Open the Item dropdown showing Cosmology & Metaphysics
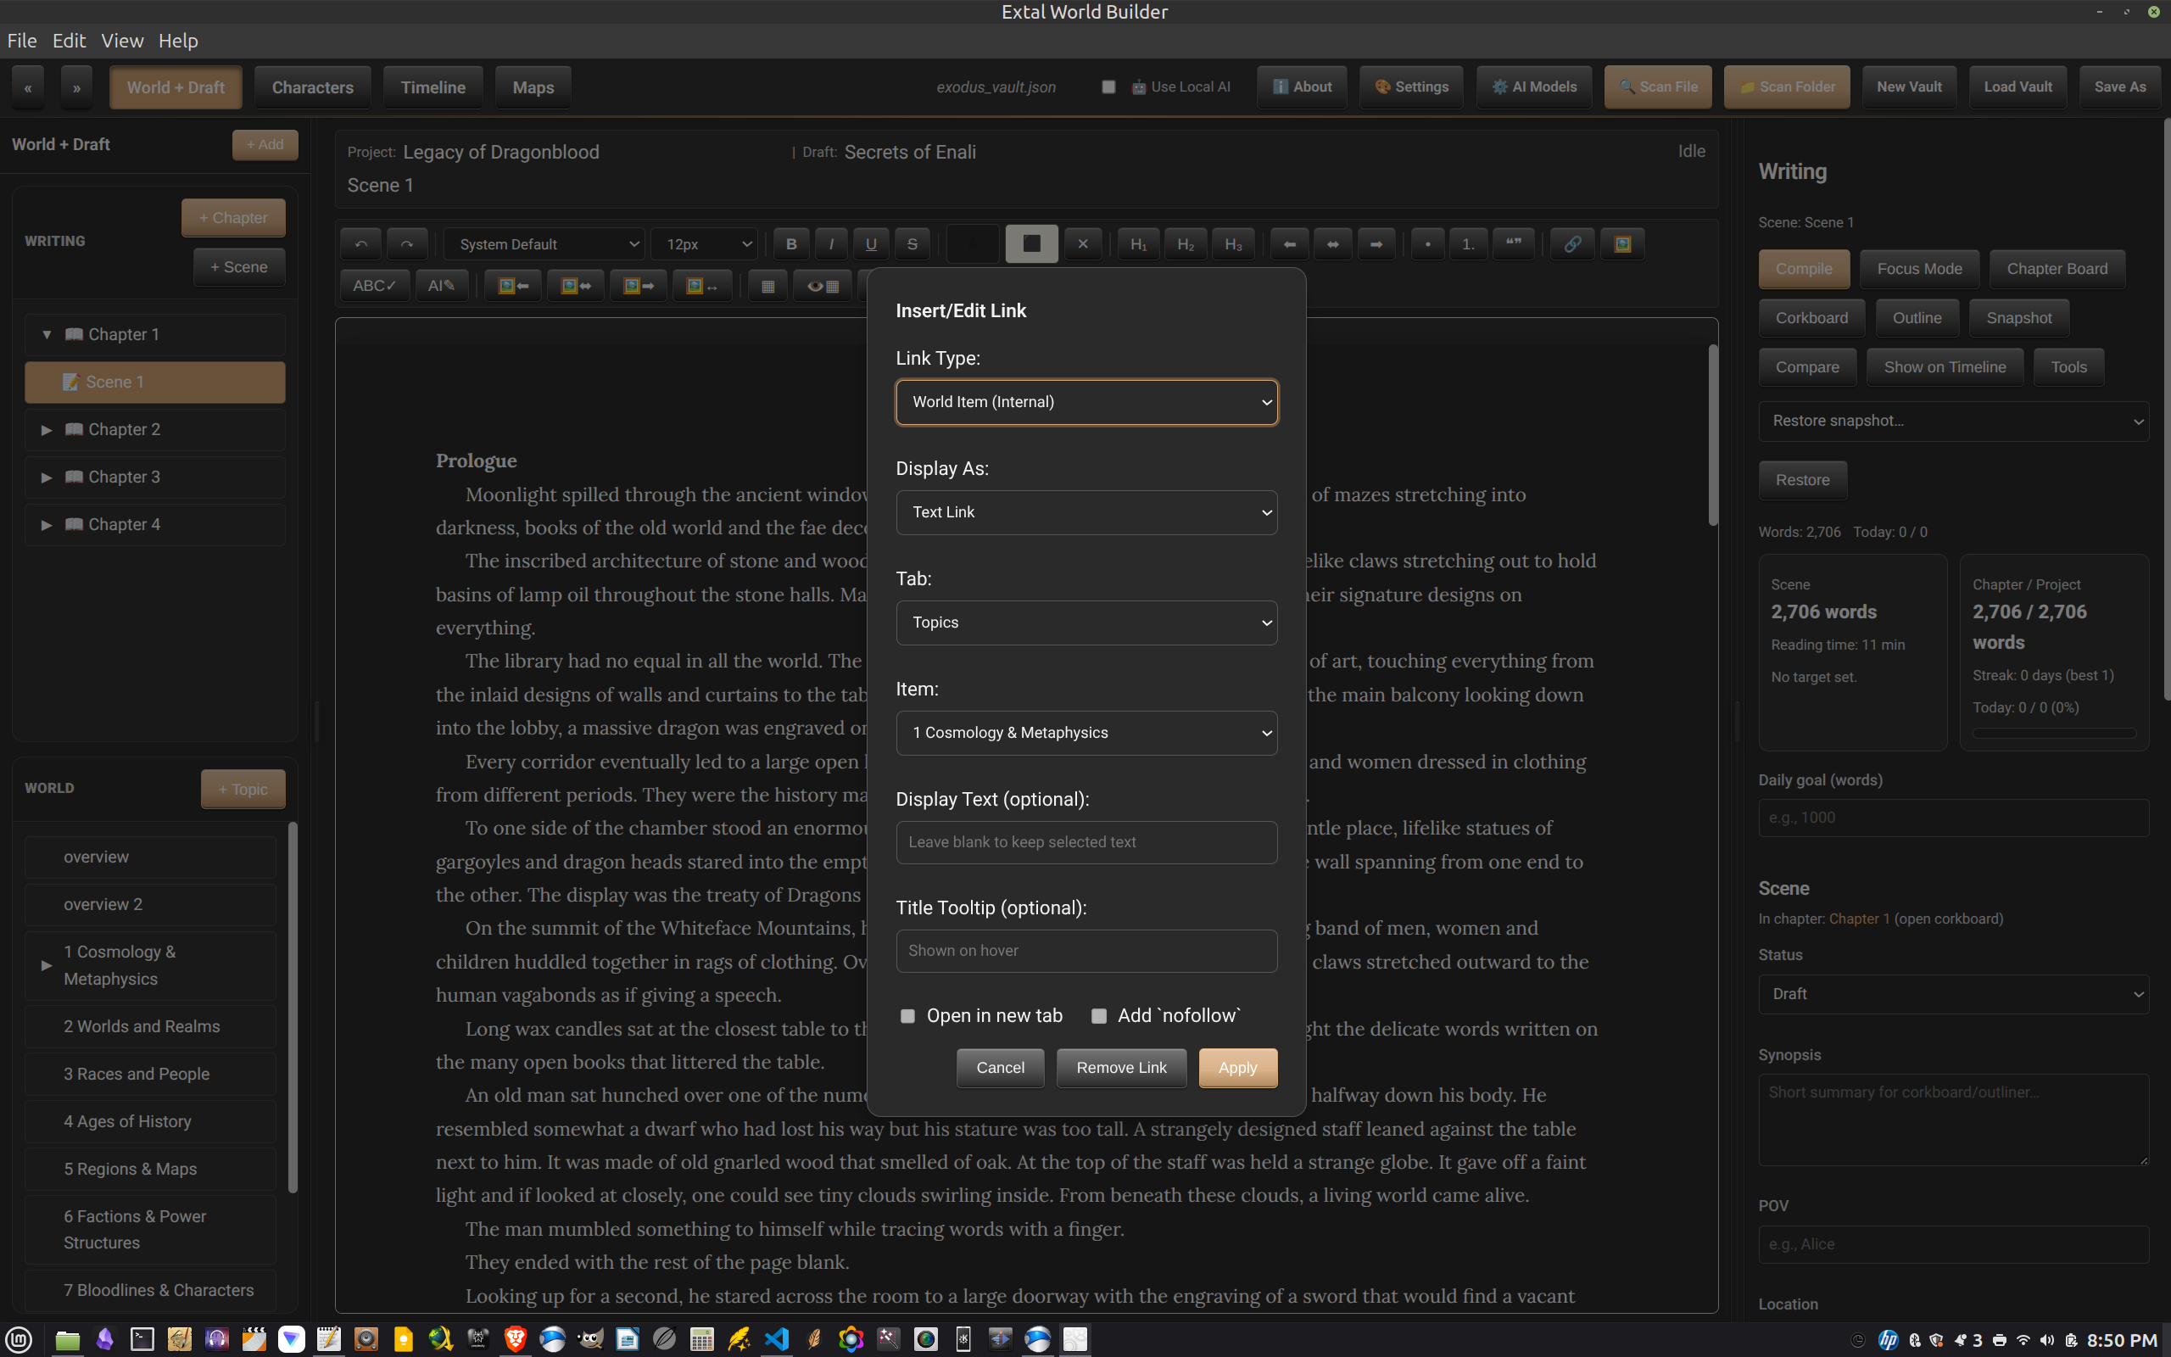Screen dimensions: 2171x1357 [x=1085, y=734]
